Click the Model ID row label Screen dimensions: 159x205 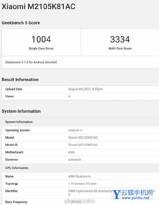(11, 145)
